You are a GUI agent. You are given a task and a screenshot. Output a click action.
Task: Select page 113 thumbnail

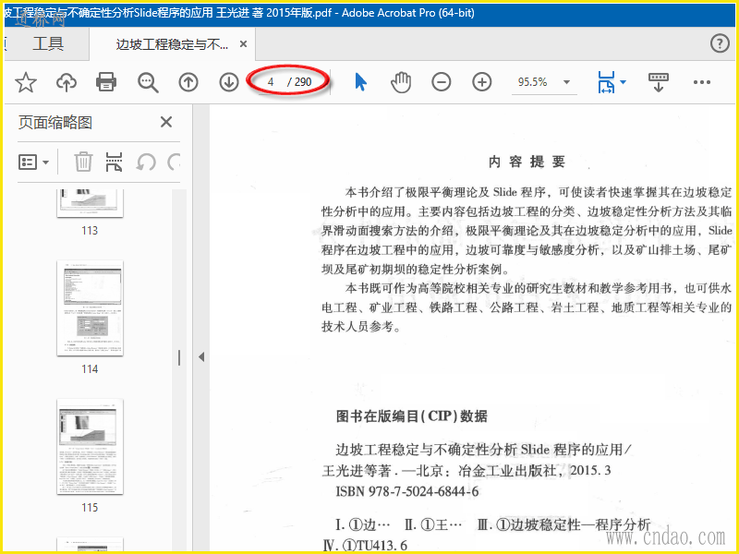(90, 203)
